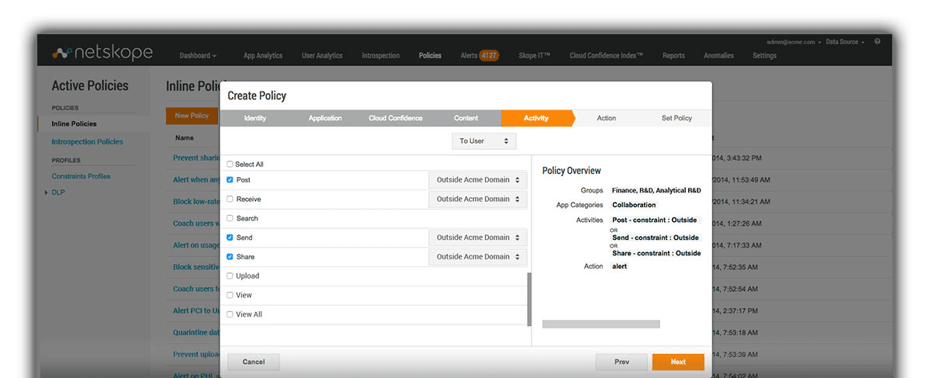Open the Prevent sharing policy link
The image size is (931, 378).
tap(196, 158)
